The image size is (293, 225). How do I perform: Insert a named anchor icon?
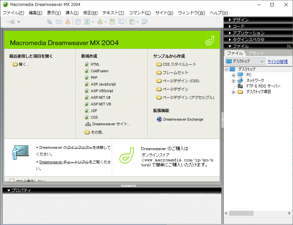[68, 22]
